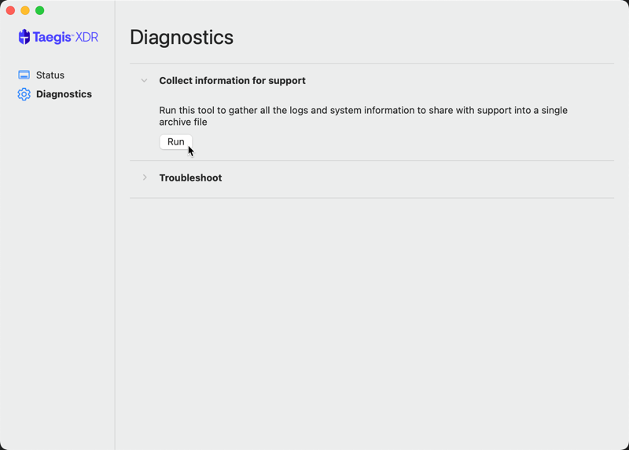Maximize the window with the green button
629x450 pixels.
click(x=40, y=10)
